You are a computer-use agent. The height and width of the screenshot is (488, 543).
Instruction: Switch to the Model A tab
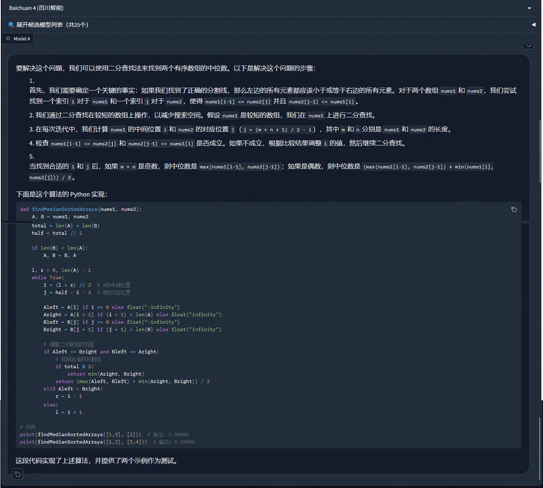[x=18, y=39]
